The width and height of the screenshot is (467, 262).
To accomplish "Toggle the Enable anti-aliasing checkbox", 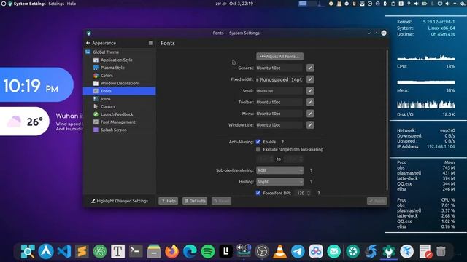I will [258, 142].
